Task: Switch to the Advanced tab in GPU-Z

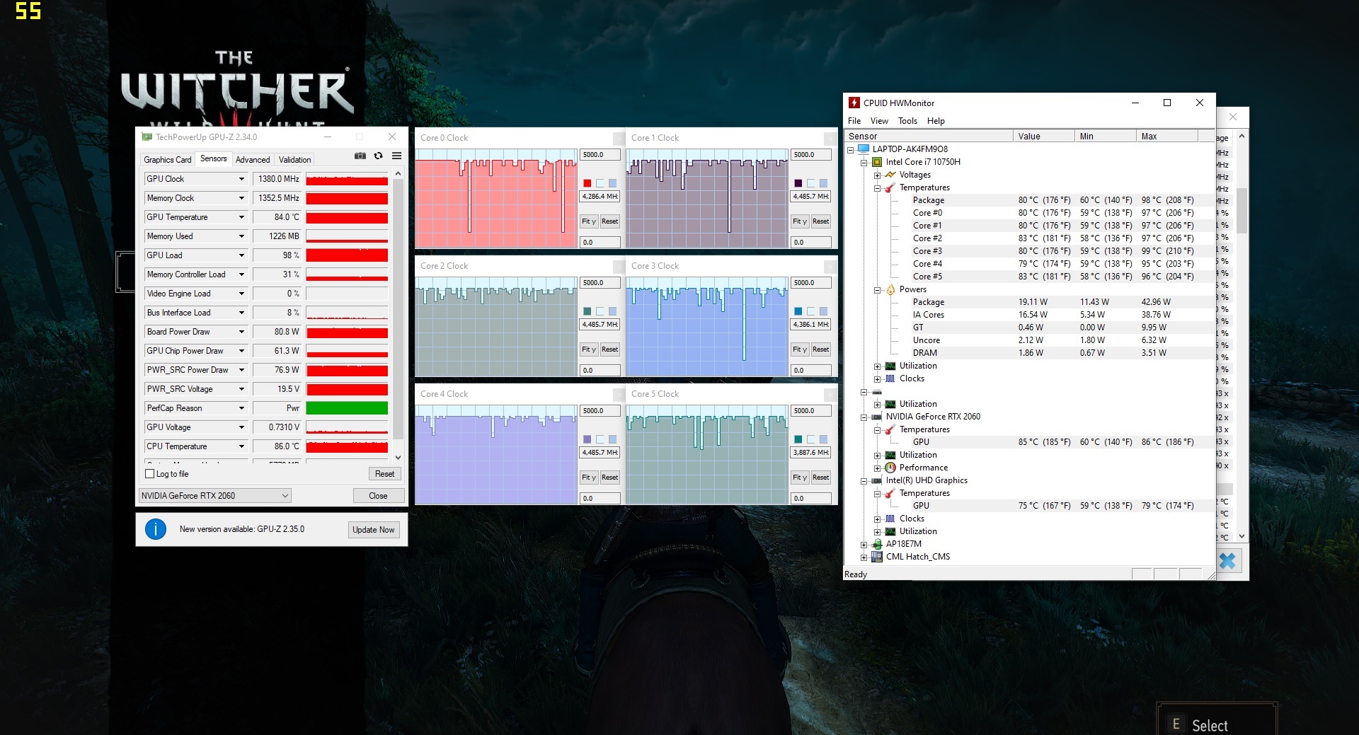Action: 253,160
